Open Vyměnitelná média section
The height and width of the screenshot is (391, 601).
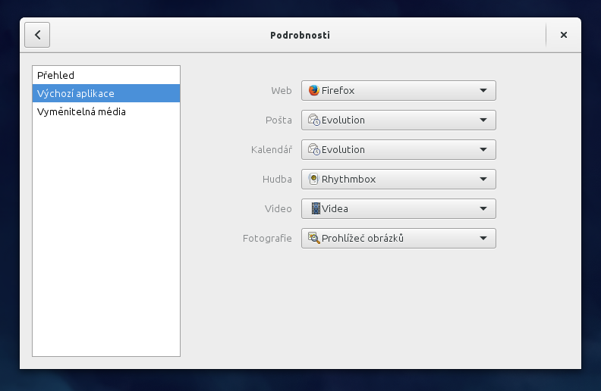(81, 111)
